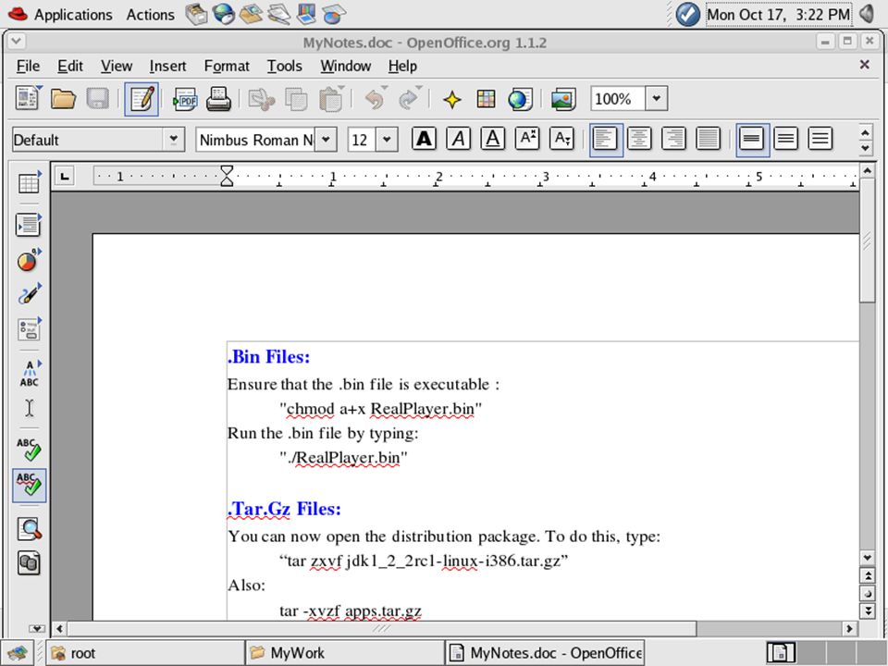
Task: Open the Insert menu
Action: (x=167, y=67)
